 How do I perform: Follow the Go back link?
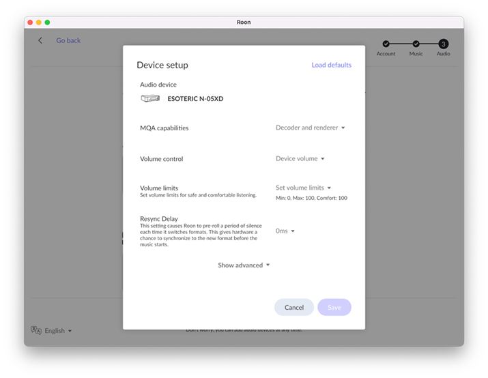click(68, 41)
